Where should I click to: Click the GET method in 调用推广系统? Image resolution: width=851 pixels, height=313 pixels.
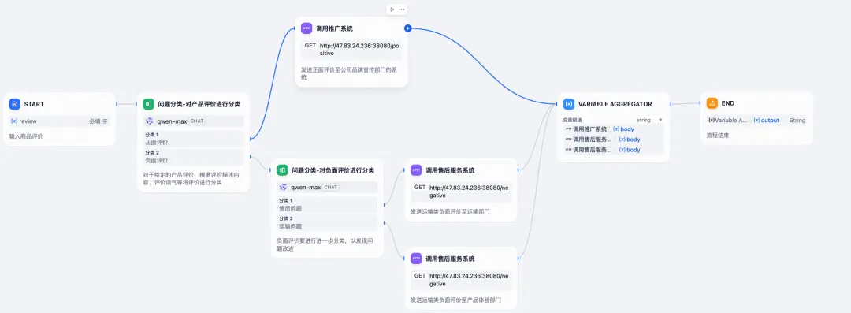[310, 46]
